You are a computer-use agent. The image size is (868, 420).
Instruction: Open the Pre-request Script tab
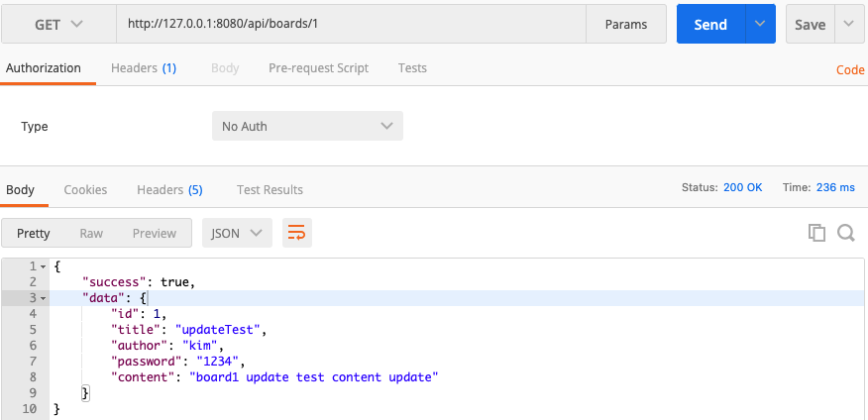click(318, 68)
